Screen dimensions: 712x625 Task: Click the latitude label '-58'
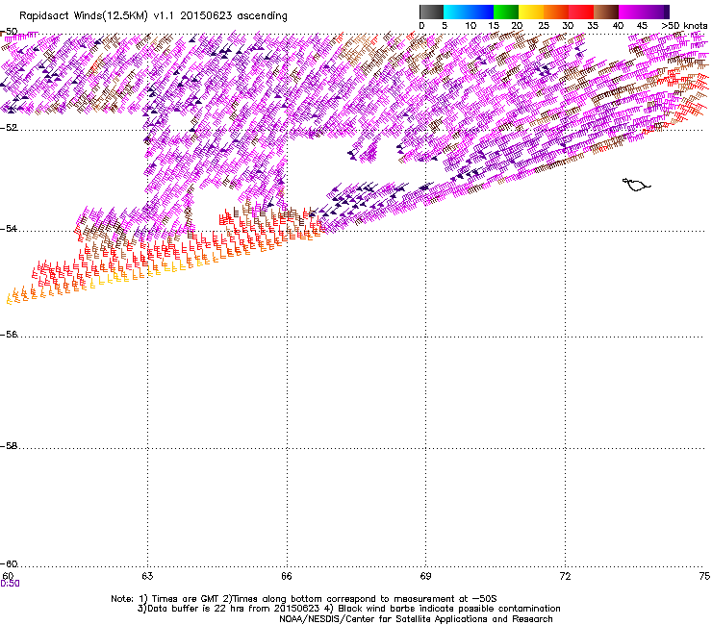coord(9,446)
